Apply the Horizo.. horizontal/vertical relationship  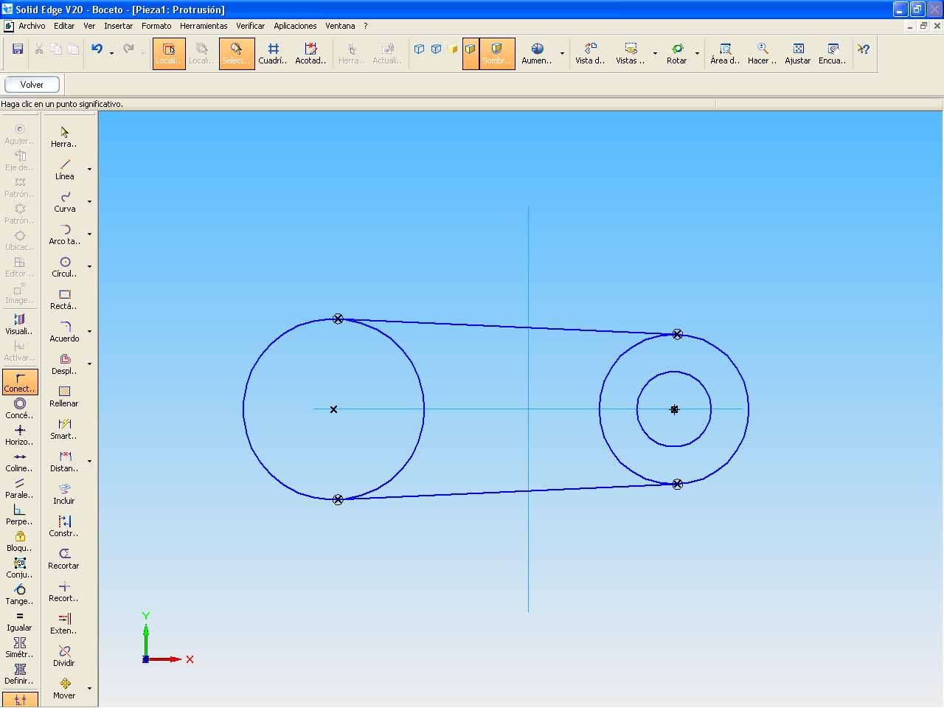tap(20, 435)
